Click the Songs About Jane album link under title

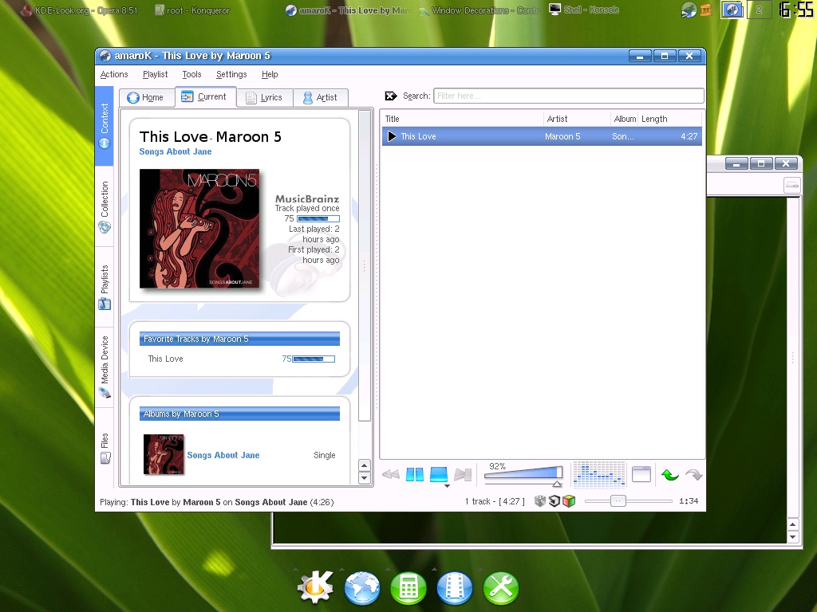point(175,151)
